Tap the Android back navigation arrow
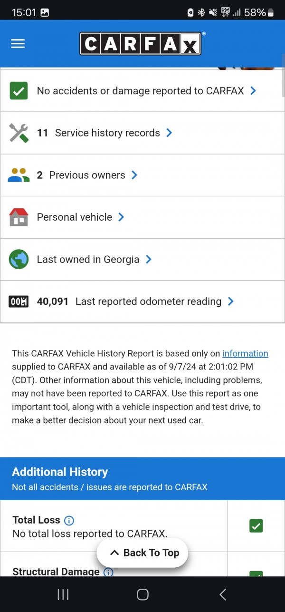 222,594
